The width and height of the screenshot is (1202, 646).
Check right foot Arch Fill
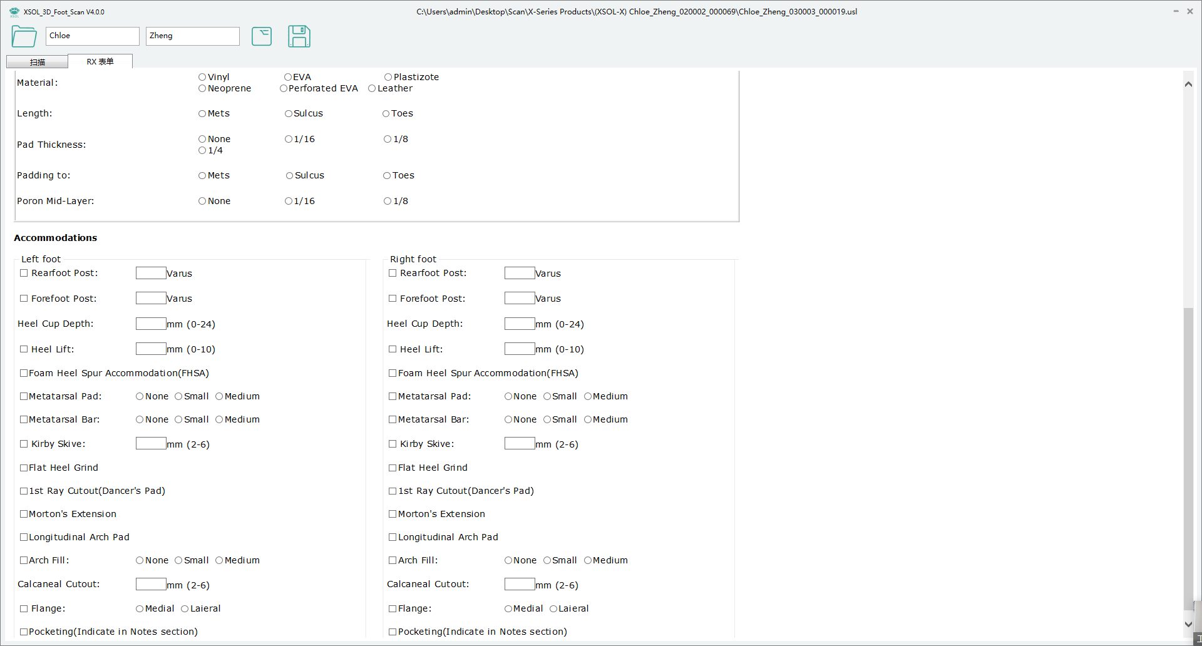coord(393,560)
